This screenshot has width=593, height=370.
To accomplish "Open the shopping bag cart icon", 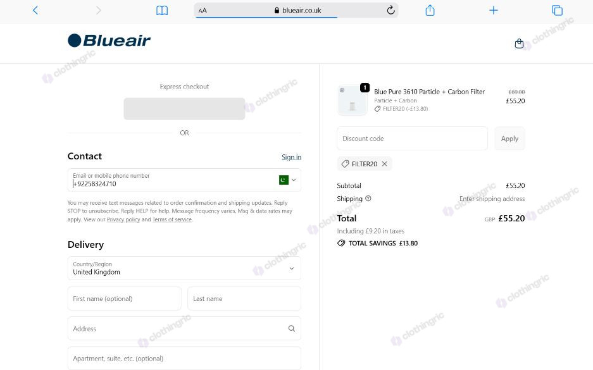I will pos(519,44).
